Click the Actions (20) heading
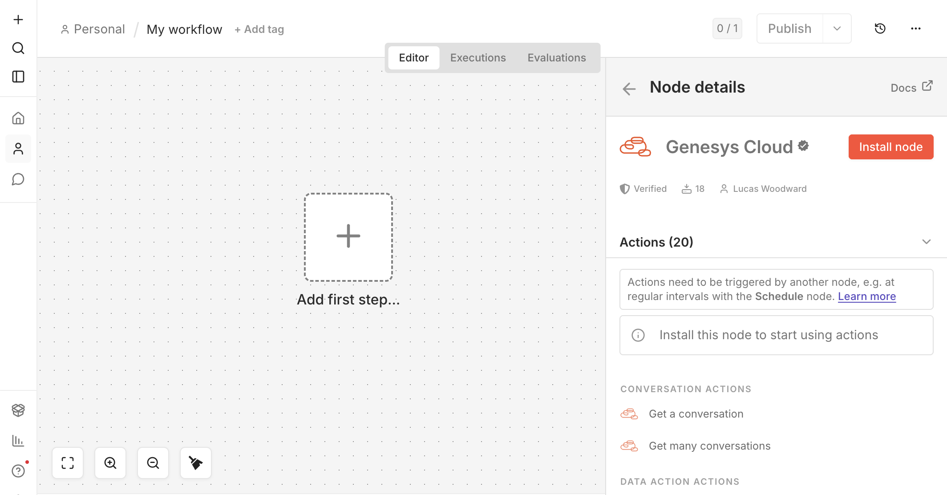This screenshot has height=495, width=947. (x=656, y=242)
